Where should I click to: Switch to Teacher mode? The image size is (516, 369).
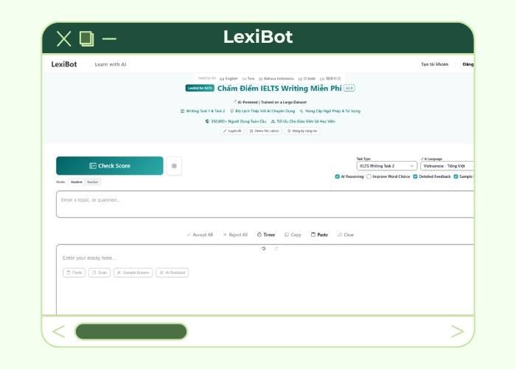point(92,182)
